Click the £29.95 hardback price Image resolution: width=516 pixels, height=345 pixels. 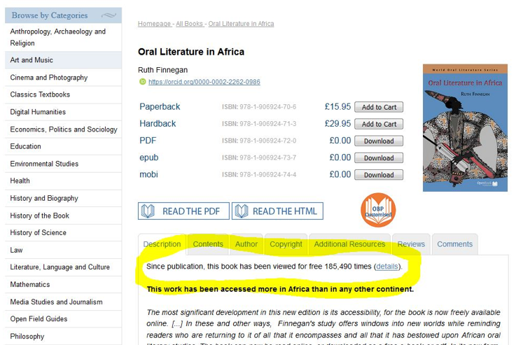(x=337, y=124)
